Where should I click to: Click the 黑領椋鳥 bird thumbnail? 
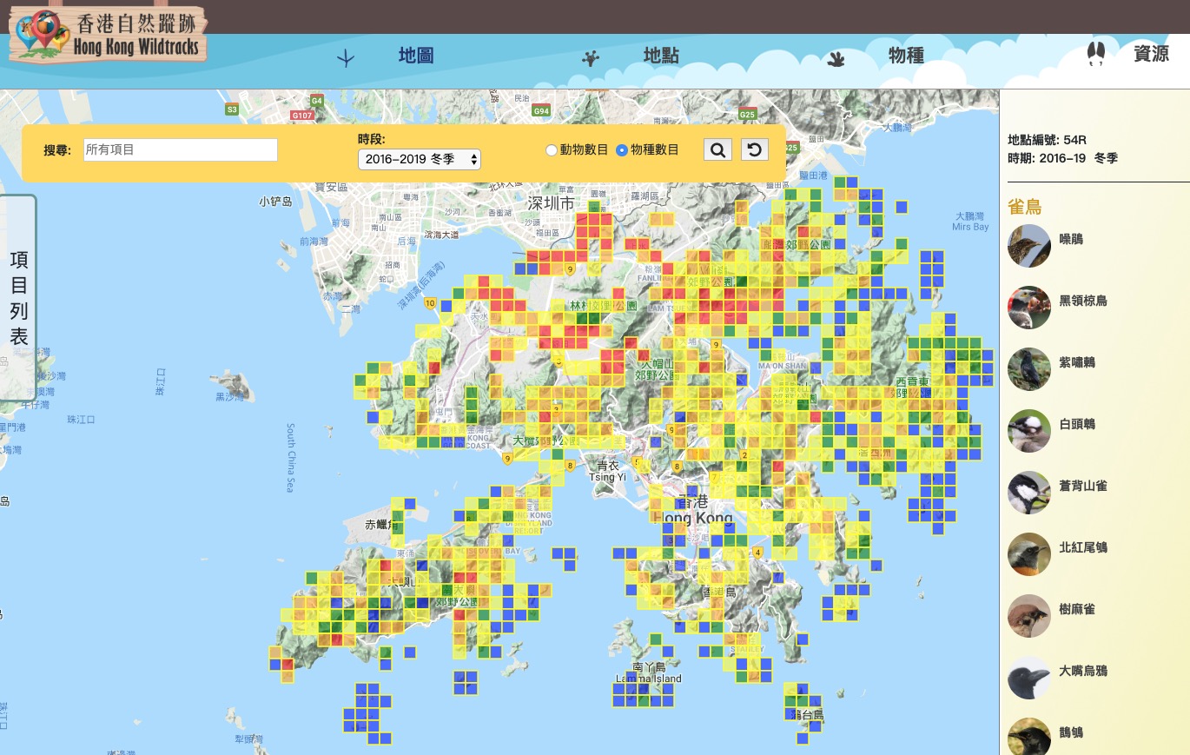[x=1029, y=307]
